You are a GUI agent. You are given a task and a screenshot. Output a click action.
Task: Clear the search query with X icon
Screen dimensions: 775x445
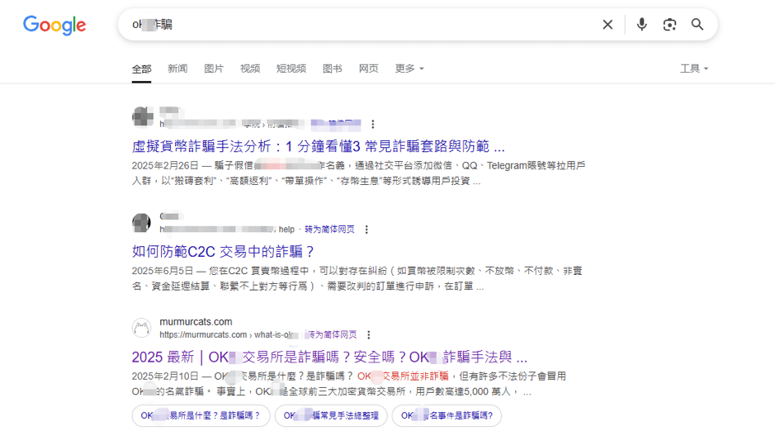pyautogui.click(x=607, y=24)
